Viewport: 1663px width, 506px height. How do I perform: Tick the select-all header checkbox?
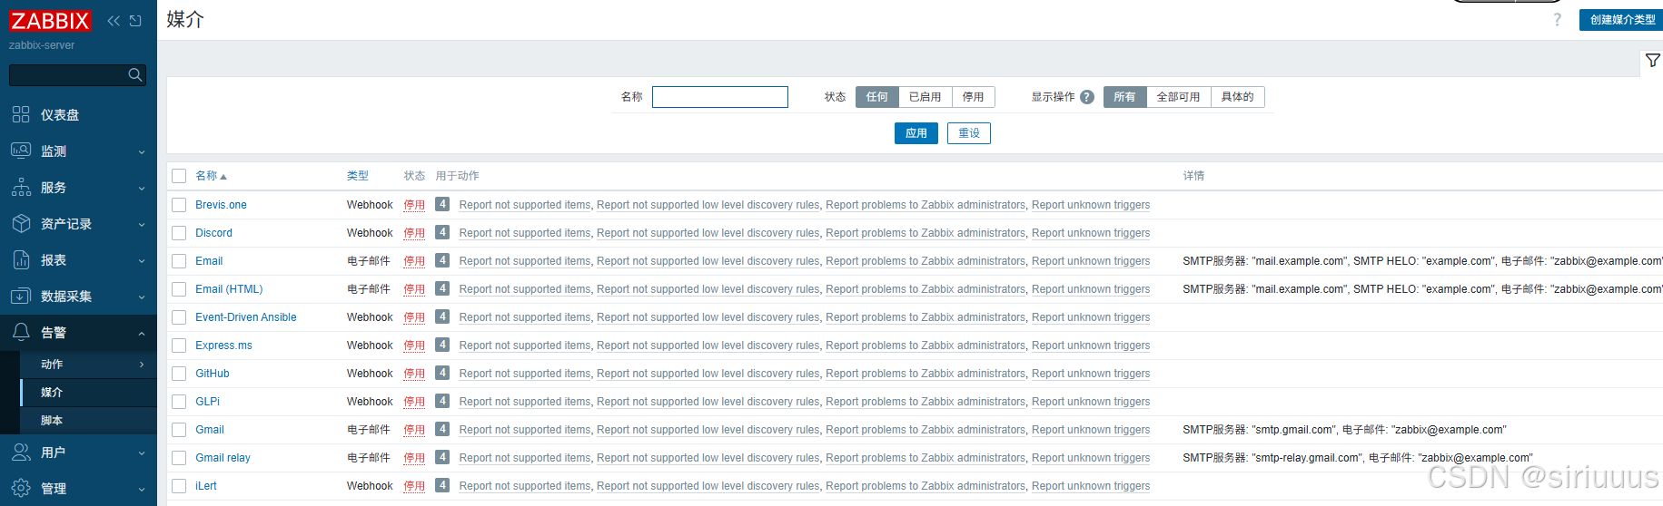179,176
